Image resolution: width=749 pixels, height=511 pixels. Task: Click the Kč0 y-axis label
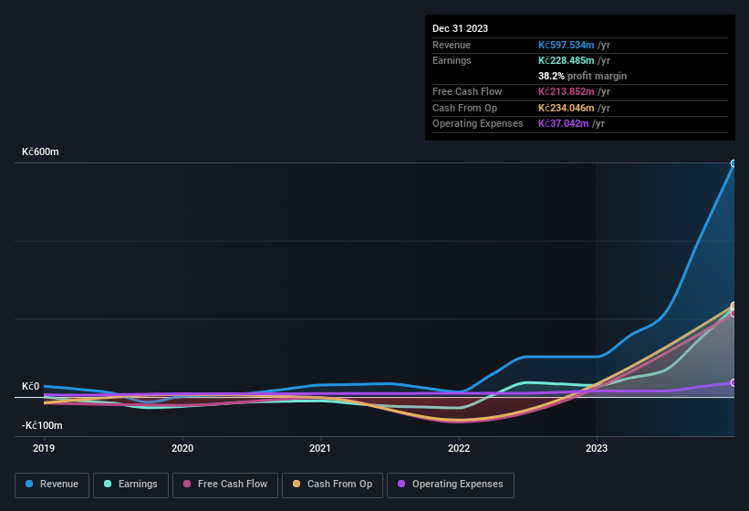click(31, 386)
